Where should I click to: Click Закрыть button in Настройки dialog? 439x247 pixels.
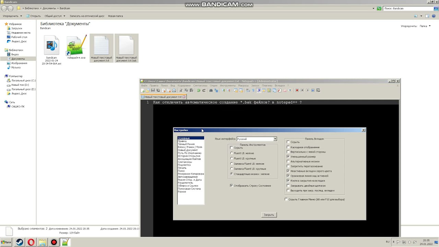tap(269, 215)
